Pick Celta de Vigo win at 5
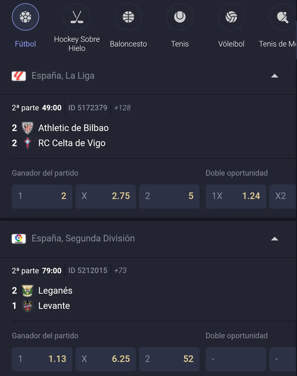This screenshot has width=297, height=376. [169, 196]
